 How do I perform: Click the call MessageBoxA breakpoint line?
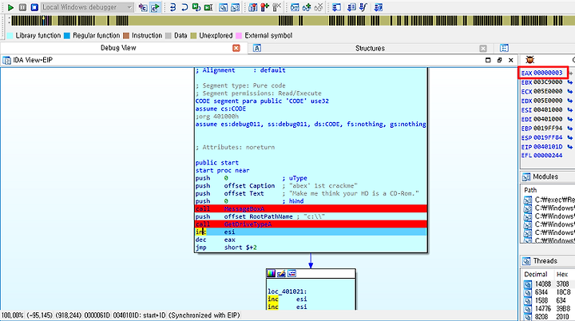(x=311, y=208)
